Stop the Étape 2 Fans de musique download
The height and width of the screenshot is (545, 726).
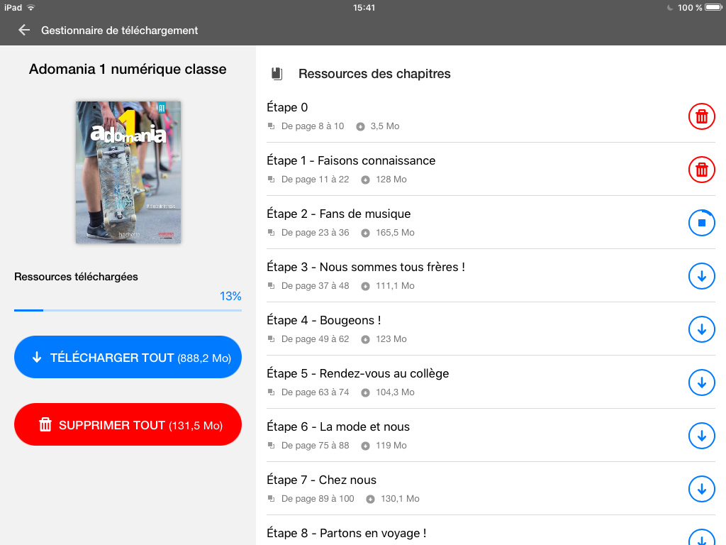(x=701, y=223)
